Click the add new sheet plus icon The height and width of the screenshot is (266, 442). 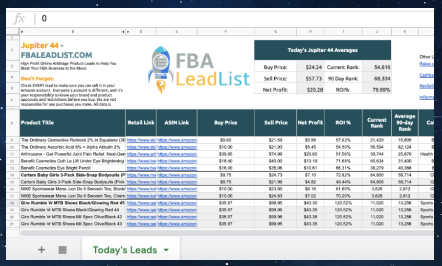click(41, 250)
